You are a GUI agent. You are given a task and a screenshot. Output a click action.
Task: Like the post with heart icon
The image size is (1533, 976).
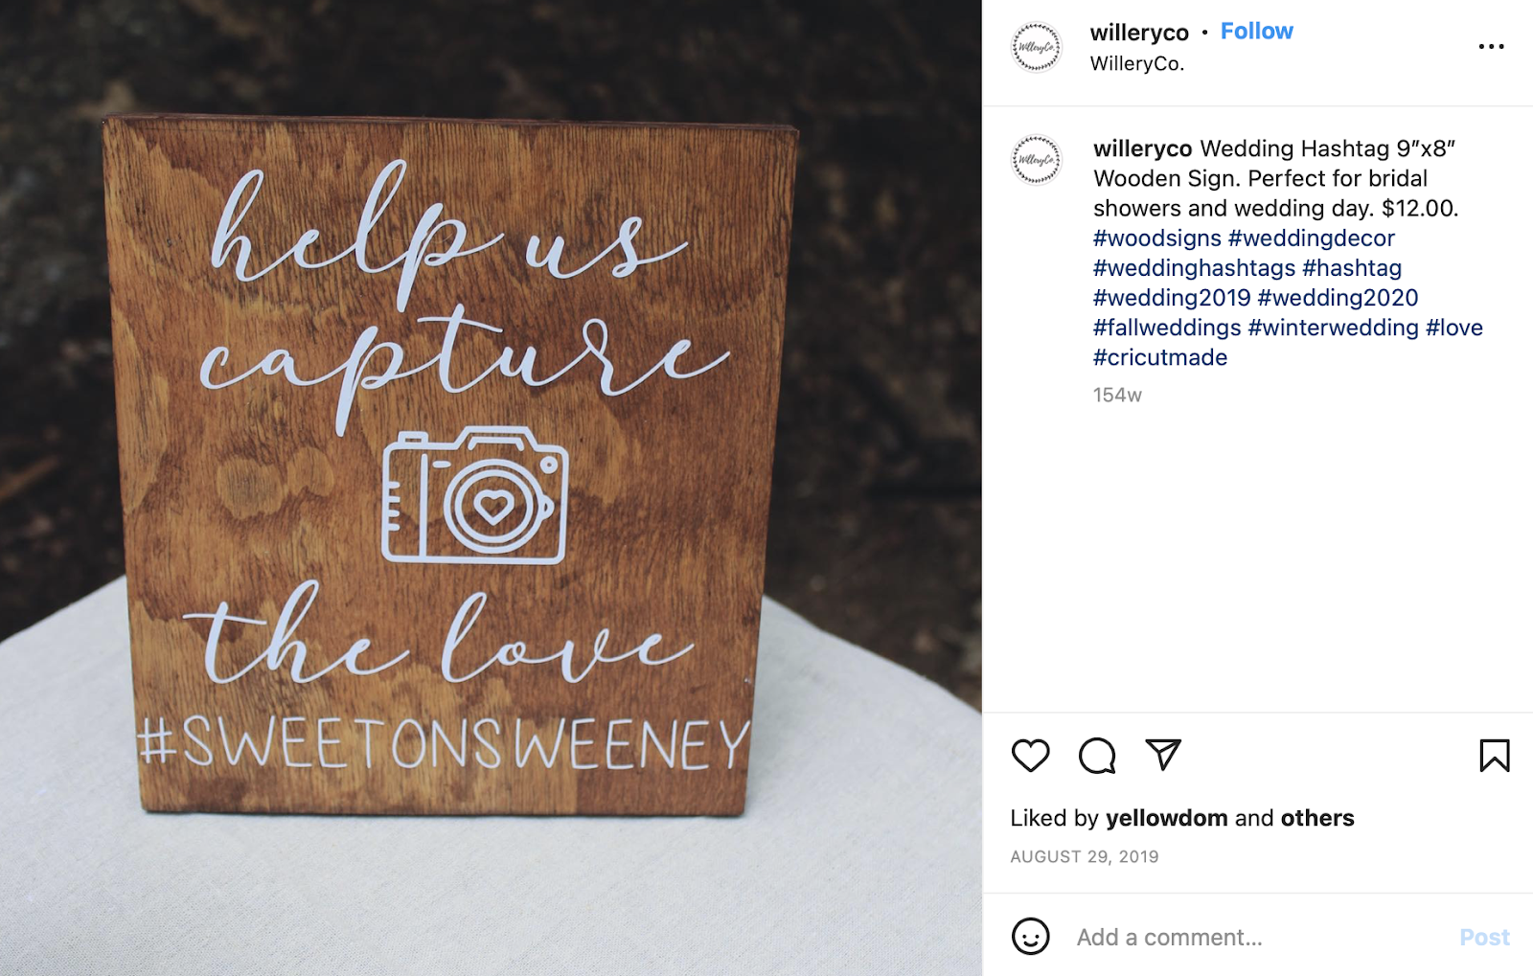click(x=1031, y=756)
